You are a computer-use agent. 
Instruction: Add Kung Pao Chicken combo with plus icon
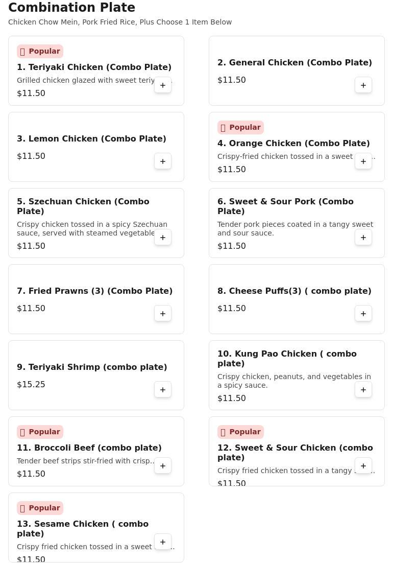[363, 390]
